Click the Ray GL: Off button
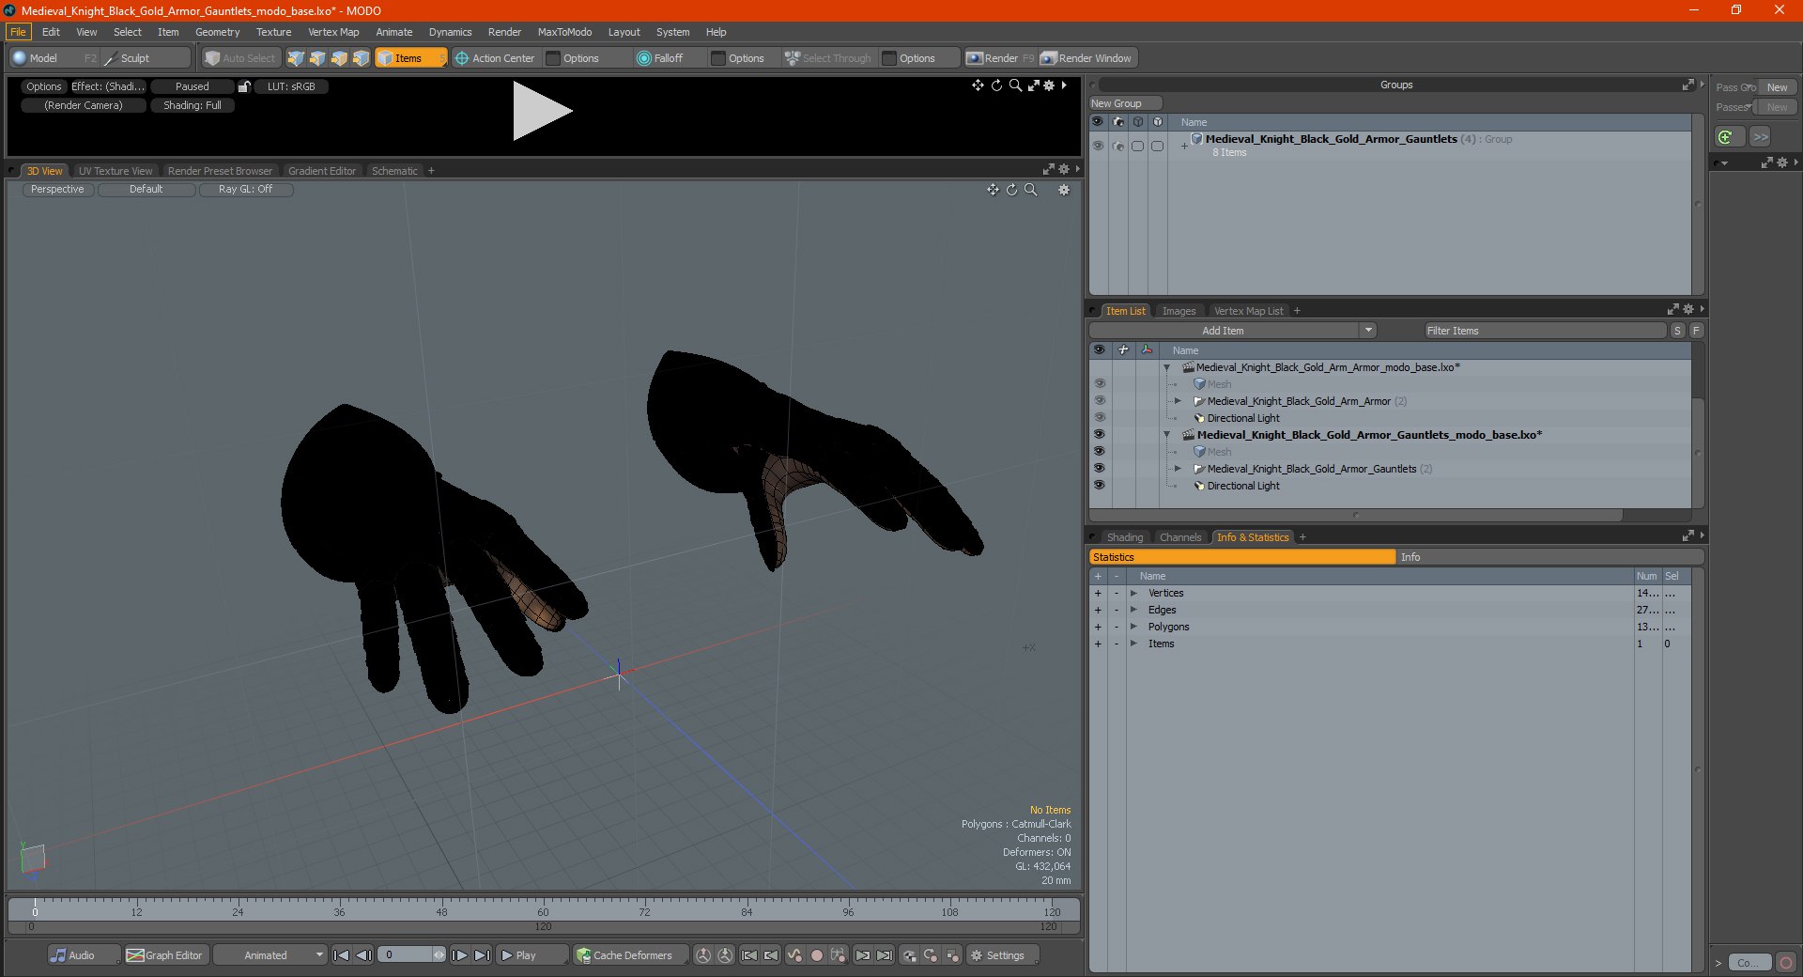Viewport: 1803px width, 977px height. pyautogui.click(x=245, y=189)
